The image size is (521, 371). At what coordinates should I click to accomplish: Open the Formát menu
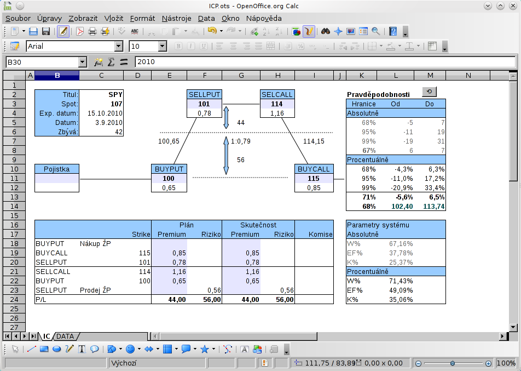click(142, 18)
